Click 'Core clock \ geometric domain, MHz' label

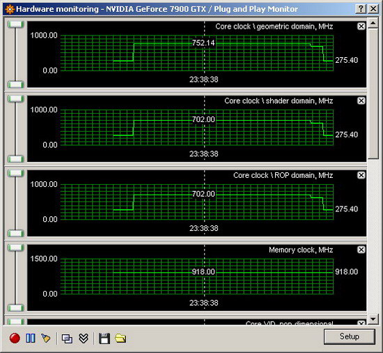(x=274, y=27)
